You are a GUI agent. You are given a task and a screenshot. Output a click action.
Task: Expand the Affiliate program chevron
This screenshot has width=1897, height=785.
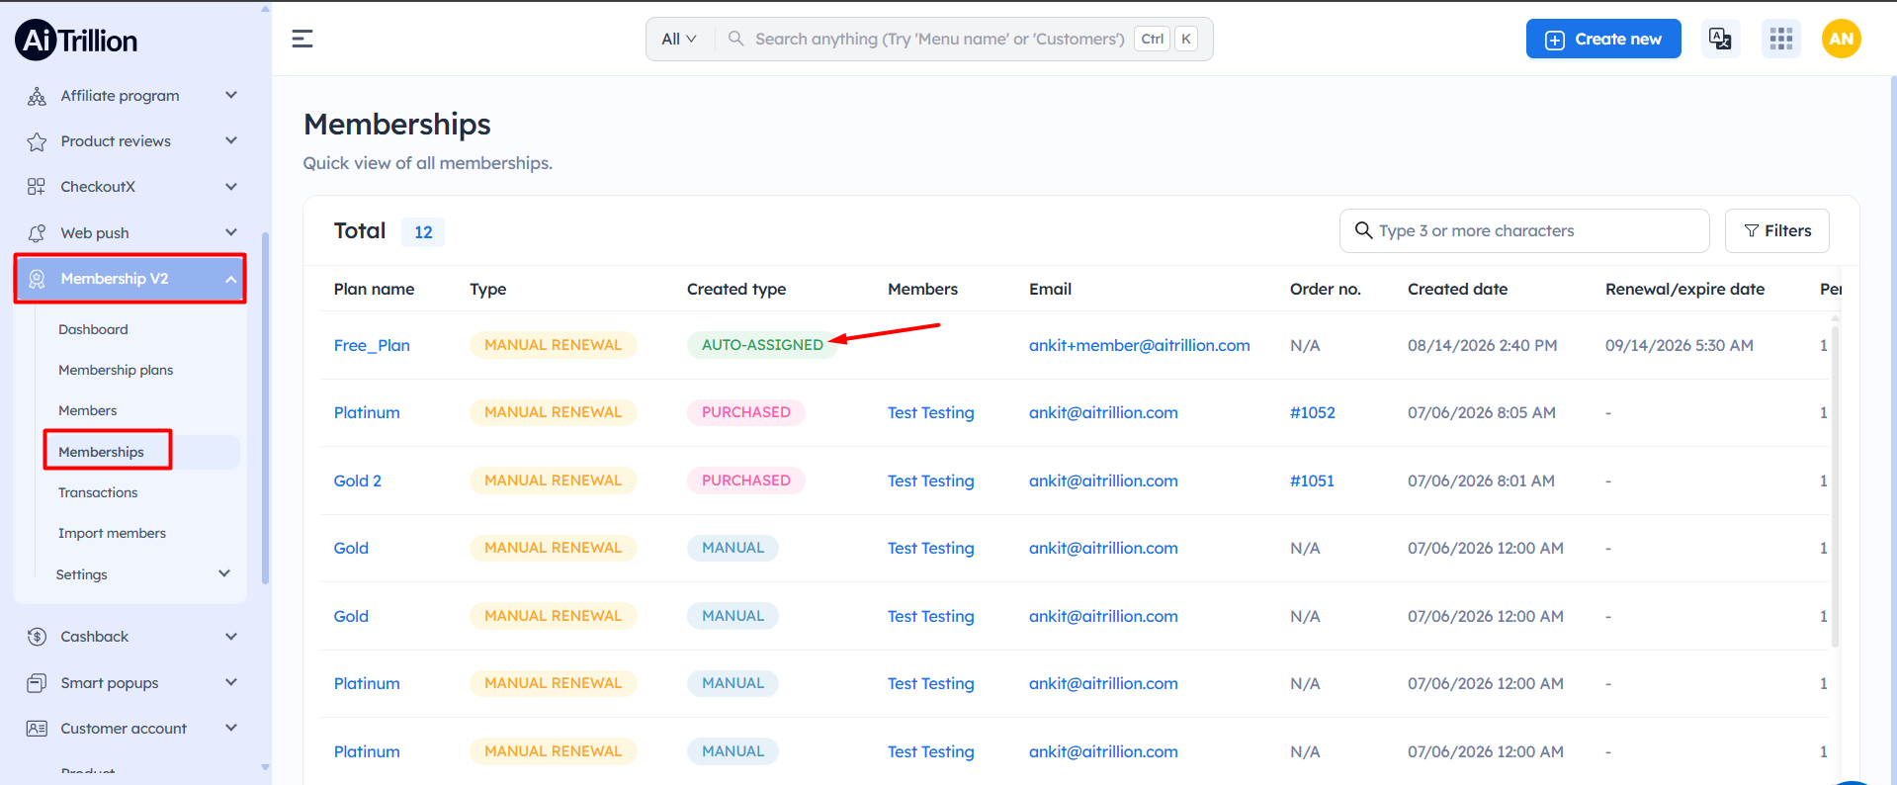[x=231, y=95]
